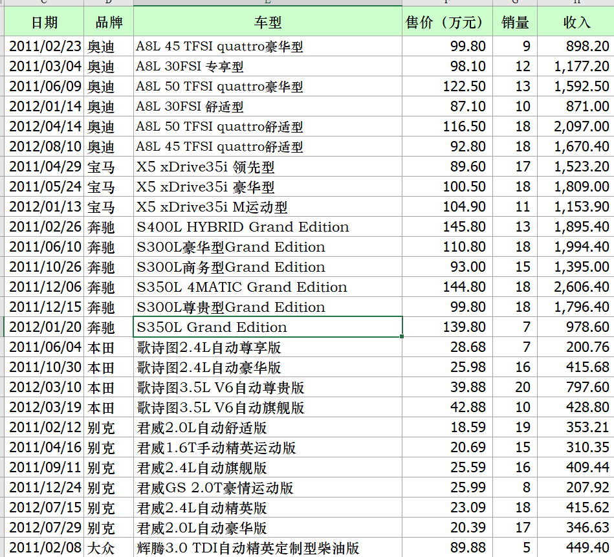The height and width of the screenshot is (557, 614).
Task: Select date cell 2012/01/20
Action: pyautogui.click(x=44, y=327)
